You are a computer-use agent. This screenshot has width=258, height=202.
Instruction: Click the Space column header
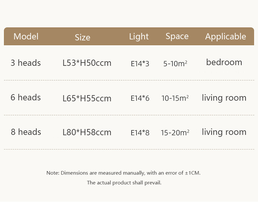click(x=177, y=36)
